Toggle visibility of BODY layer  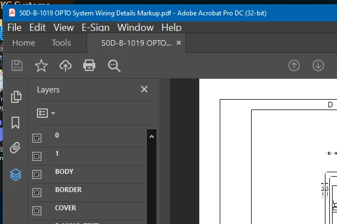click(x=37, y=174)
